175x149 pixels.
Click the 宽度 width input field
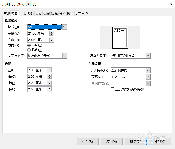pyautogui.click(x=38, y=34)
